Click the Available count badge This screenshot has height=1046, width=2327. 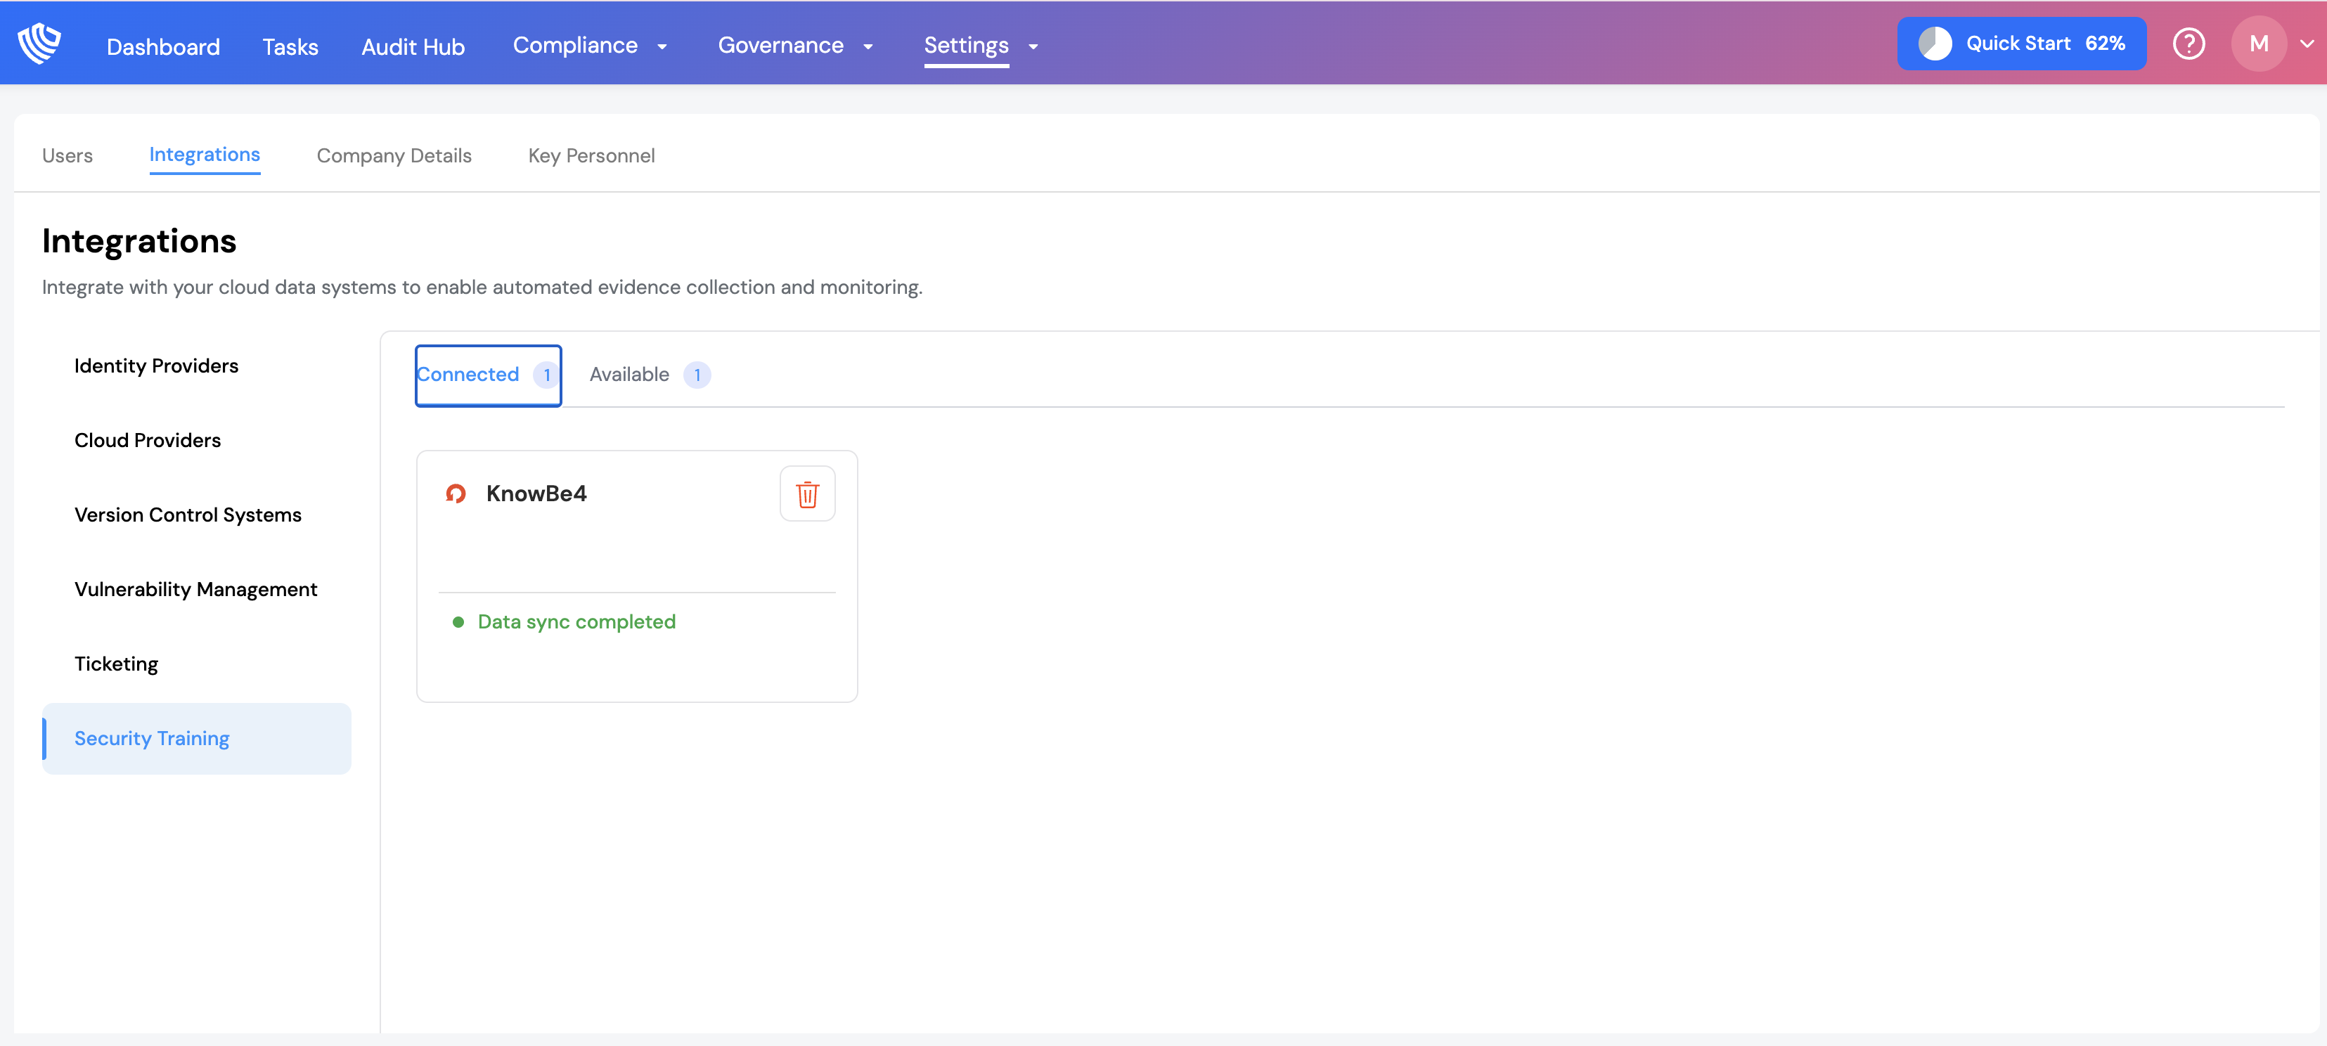click(x=697, y=375)
